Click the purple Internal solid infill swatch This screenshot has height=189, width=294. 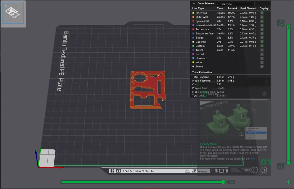point(193,25)
